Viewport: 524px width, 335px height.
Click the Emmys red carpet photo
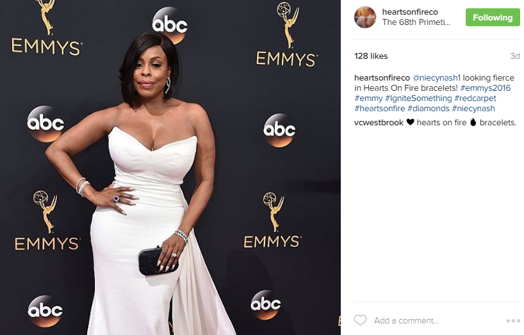coord(170,167)
